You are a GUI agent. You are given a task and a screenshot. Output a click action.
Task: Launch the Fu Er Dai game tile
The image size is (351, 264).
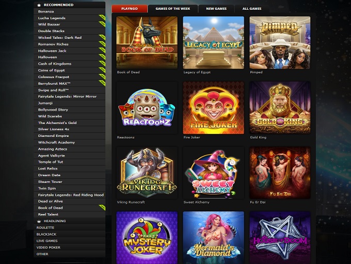280,173
